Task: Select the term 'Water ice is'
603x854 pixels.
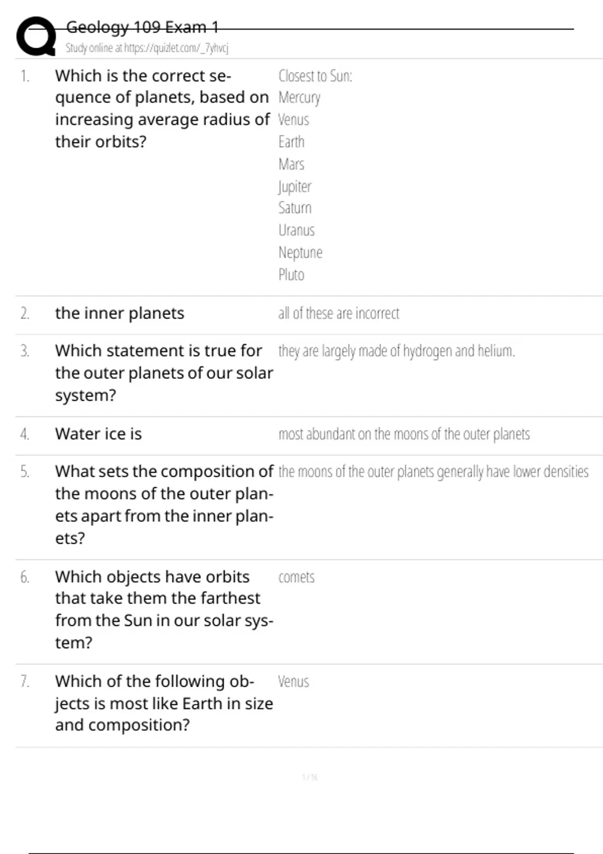Action: click(x=98, y=434)
